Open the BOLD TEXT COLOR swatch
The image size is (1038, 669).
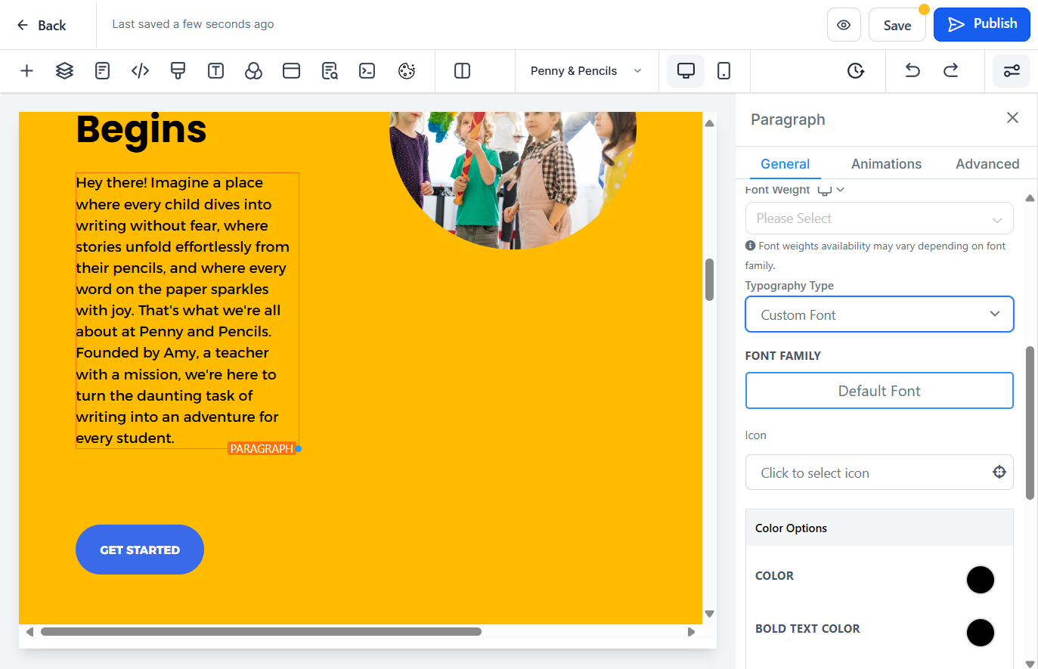tap(980, 633)
